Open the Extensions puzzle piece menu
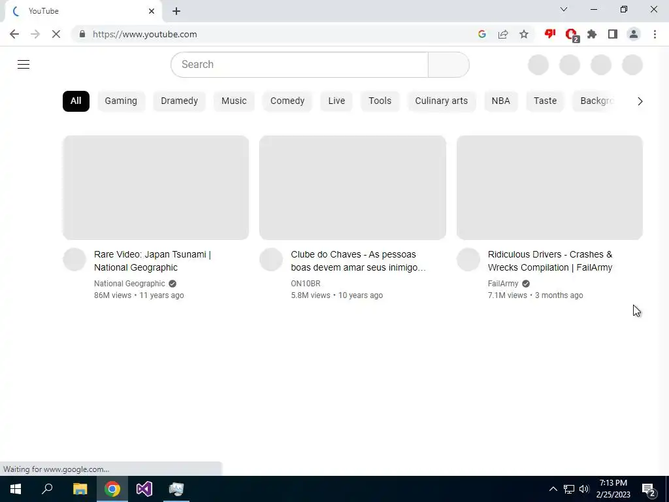This screenshot has width=669, height=502. coord(592,34)
